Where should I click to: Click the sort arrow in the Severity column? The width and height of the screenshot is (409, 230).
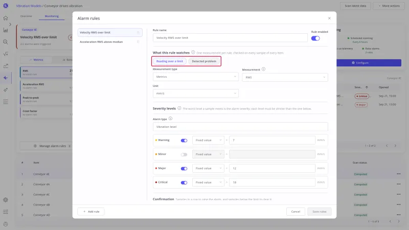click(367, 87)
